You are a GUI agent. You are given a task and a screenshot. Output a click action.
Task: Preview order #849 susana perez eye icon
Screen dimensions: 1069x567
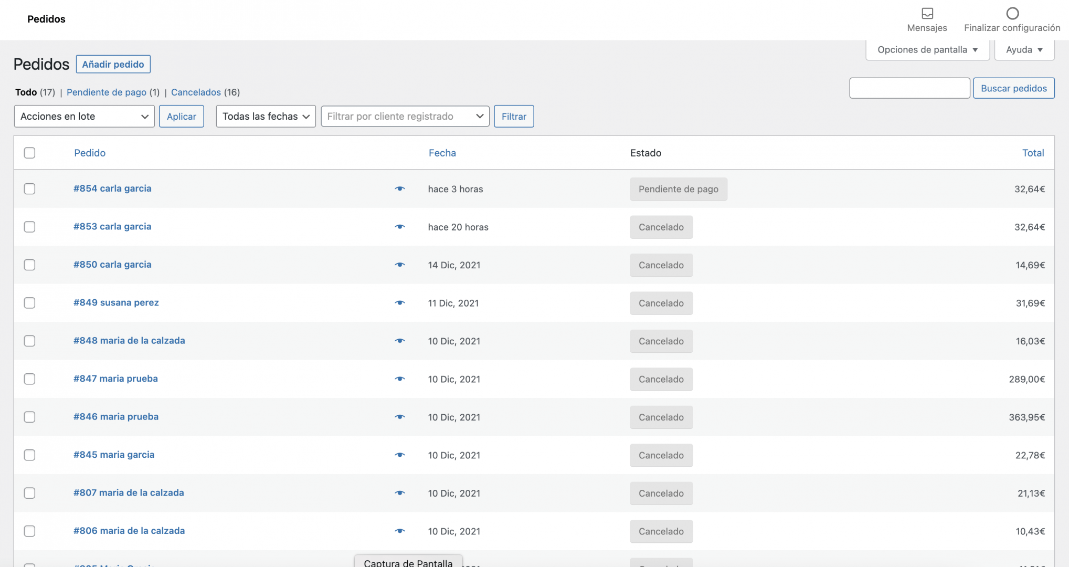click(x=400, y=303)
